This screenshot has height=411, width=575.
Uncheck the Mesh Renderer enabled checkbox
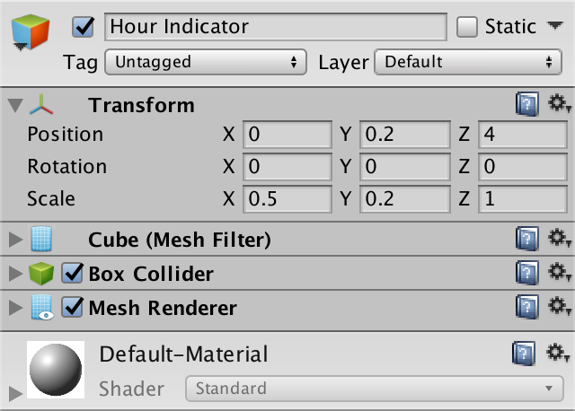point(72,307)
